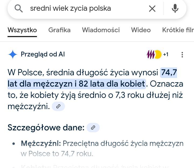Click the search magnifier icon

coord(19,9)
